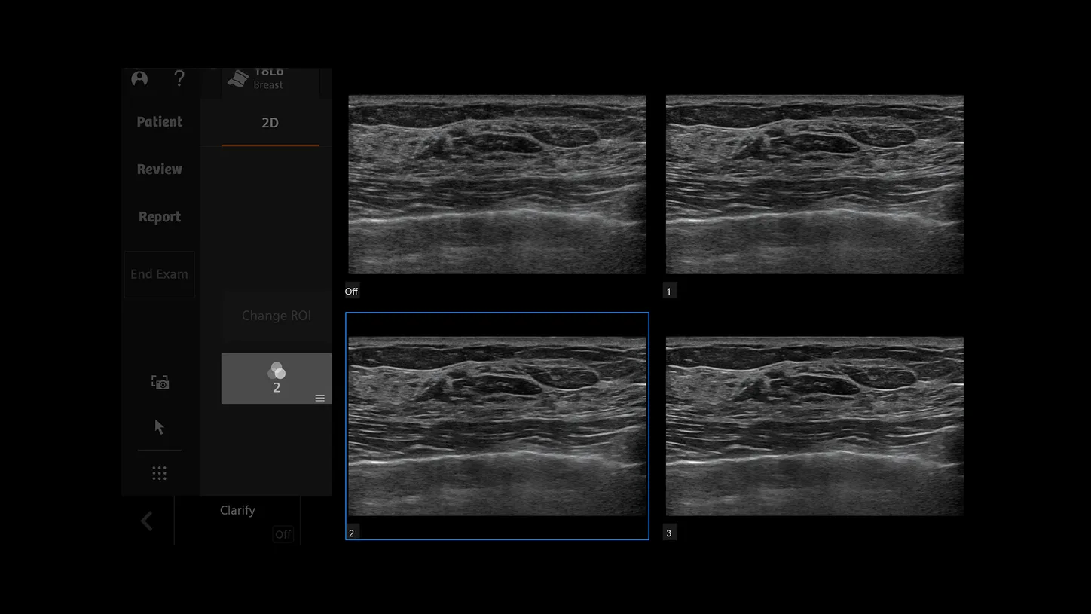Screen dimensions: 1091x614
Task: Capture image with the camera snapshot icon
Action: tap(160, 382)
